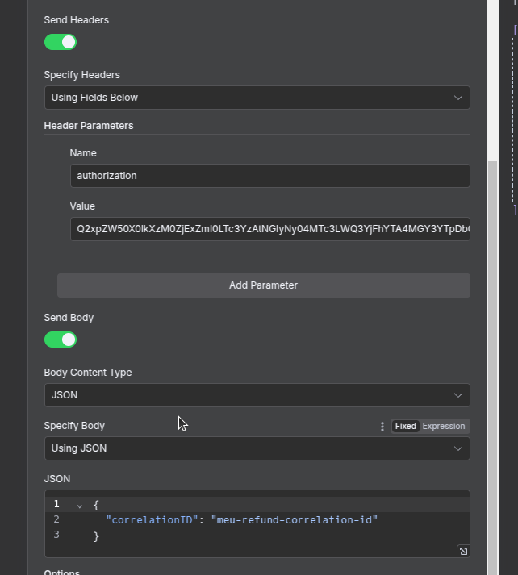518x575 pixels.
Task: Click the "meu-refund-correlation-id" string value
Action: click(295, 520)
